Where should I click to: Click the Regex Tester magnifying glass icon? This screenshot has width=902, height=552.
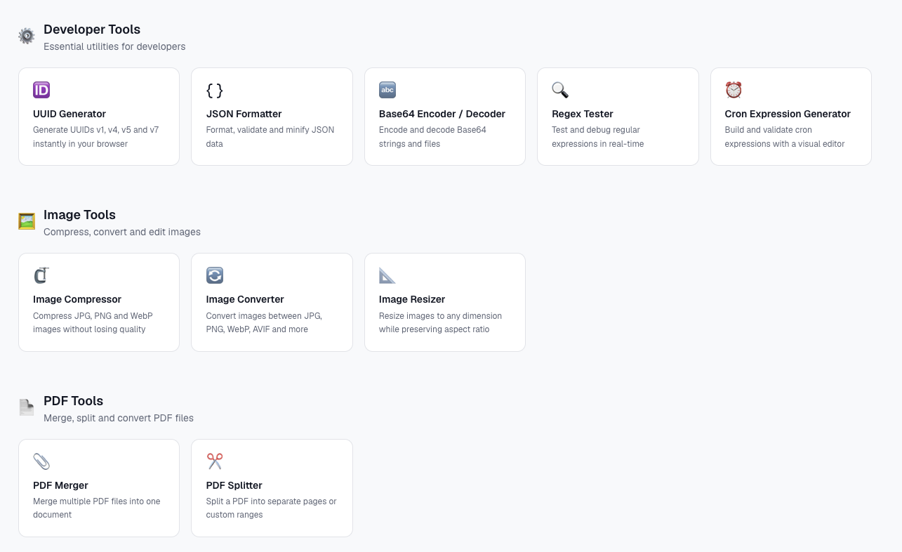560,90
